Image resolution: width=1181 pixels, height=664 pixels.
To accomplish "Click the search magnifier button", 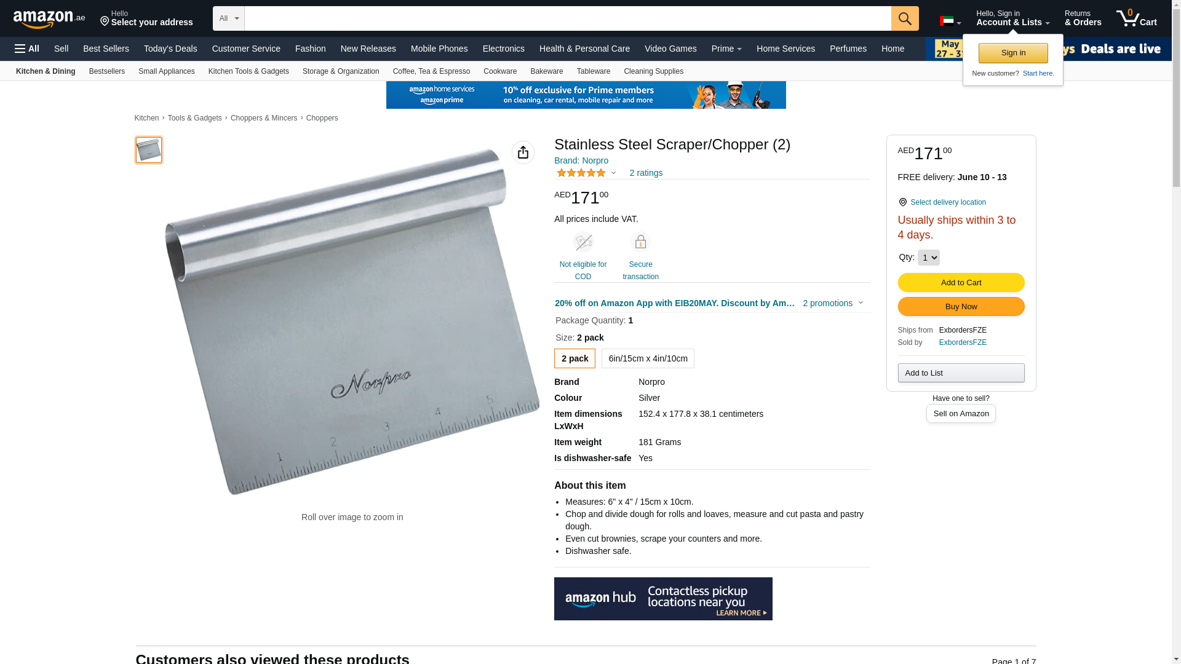I will pos(905,18).
